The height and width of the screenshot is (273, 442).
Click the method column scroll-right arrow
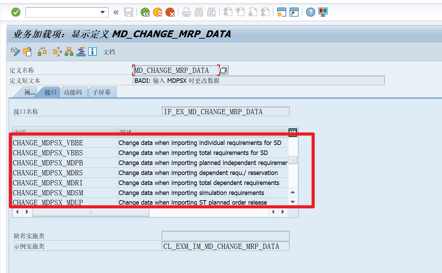(x=27, y=212)
